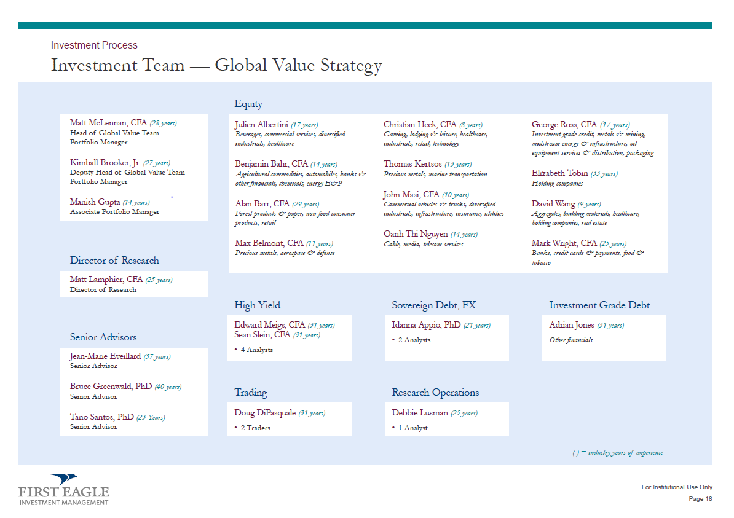Select the name 'George Ross, CFA'
The width and height of the screenshot is (734, 518).
(564, 125)
